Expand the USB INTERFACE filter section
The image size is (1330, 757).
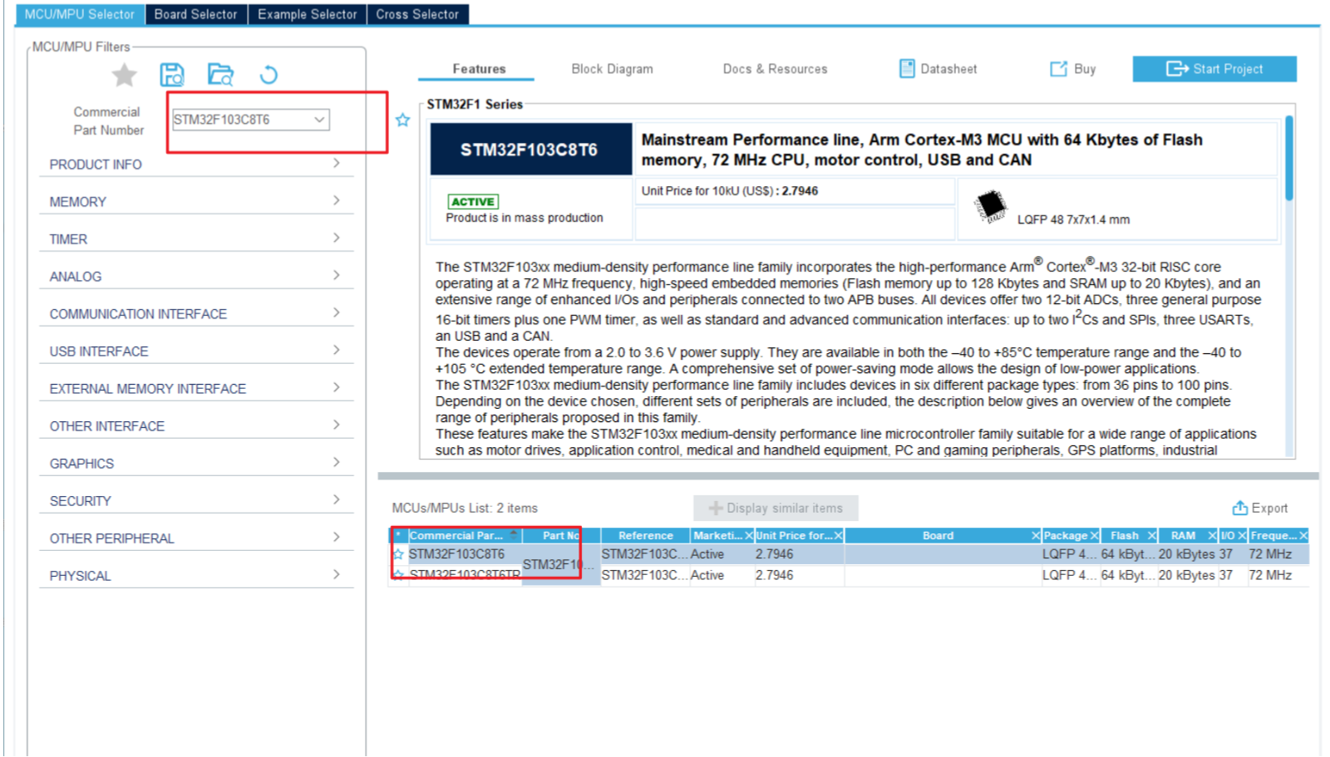tap(196, 351)
